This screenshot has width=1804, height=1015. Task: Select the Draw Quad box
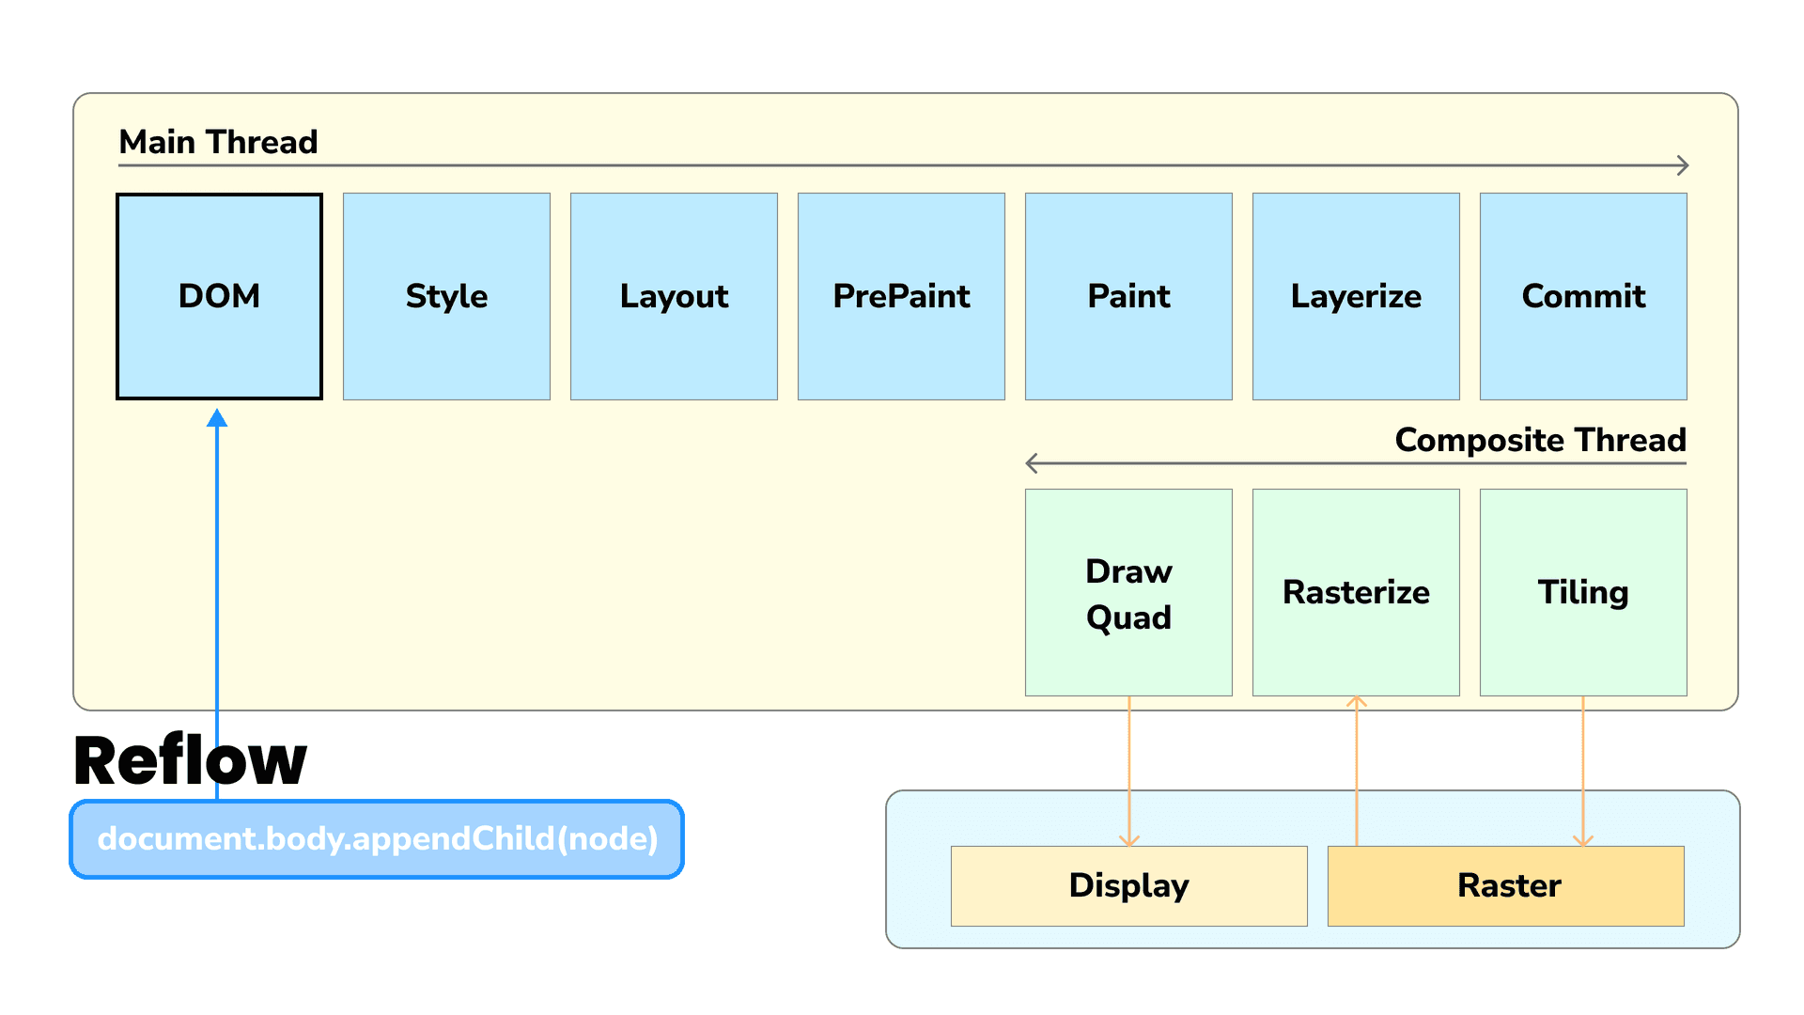click(1128, 592)
